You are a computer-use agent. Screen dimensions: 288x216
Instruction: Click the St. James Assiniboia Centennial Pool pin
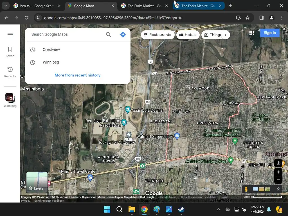tap(235, 141)
